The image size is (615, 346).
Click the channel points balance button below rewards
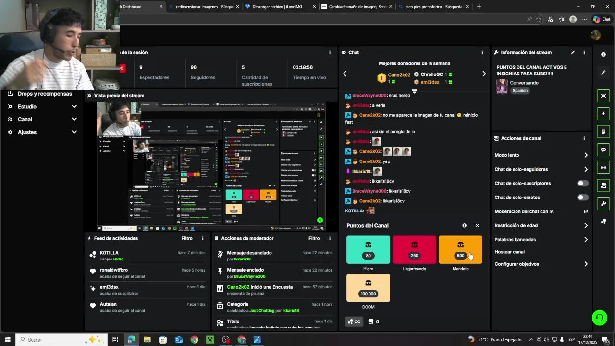click(354, 321)
